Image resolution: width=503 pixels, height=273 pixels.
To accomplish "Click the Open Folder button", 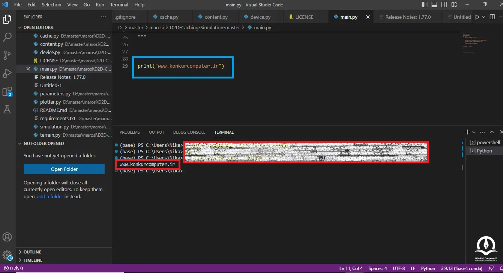I will tap(64, 169).
